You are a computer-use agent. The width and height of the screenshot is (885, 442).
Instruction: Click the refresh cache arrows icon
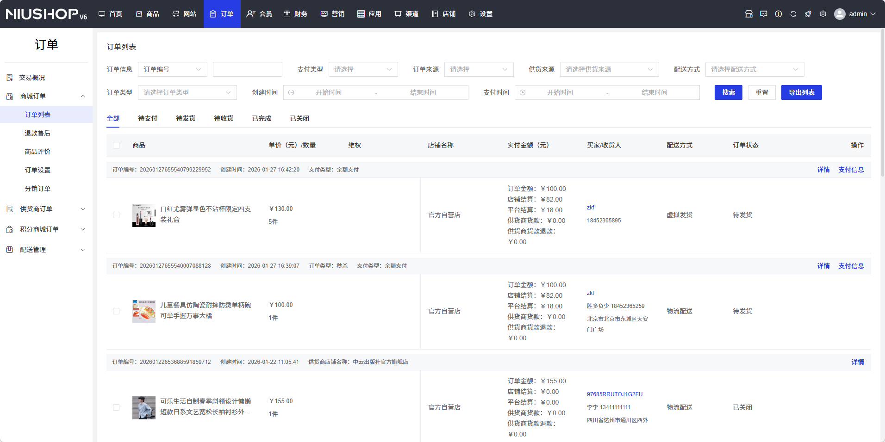point(793,14)
